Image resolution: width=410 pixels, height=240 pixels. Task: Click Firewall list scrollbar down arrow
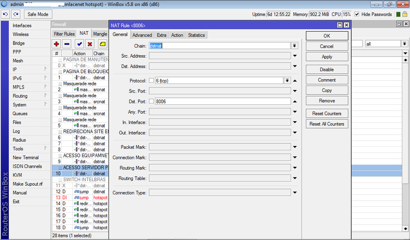click(405, 228)
